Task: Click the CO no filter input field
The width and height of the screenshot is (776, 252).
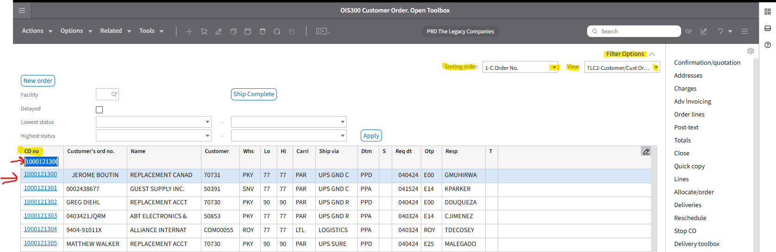Action: click(41, 161)
